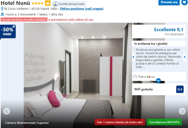
Task: Show previous highlighted review
Action: tap(133, 57)
